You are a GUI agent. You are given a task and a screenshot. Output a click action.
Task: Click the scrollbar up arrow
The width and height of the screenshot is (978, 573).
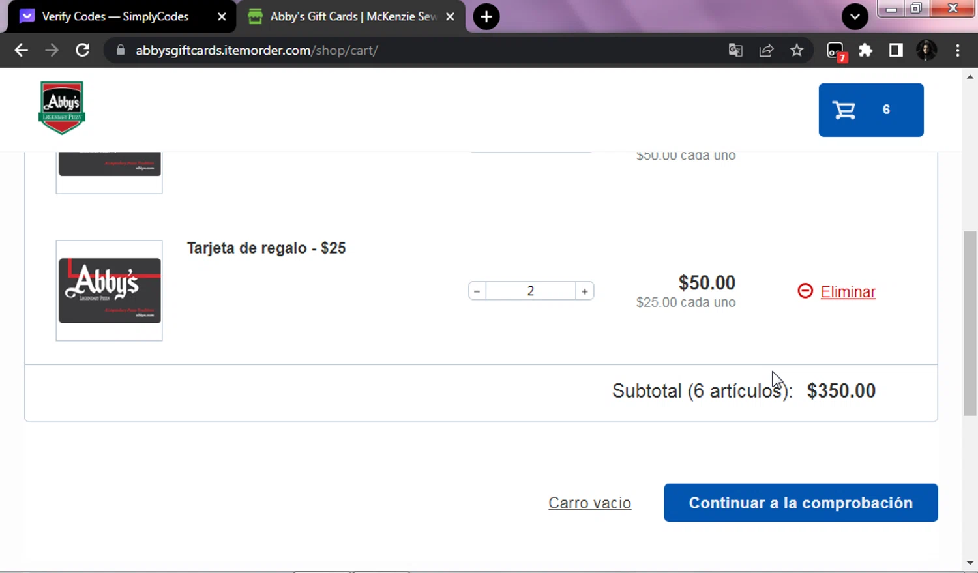tap(970, 77)
